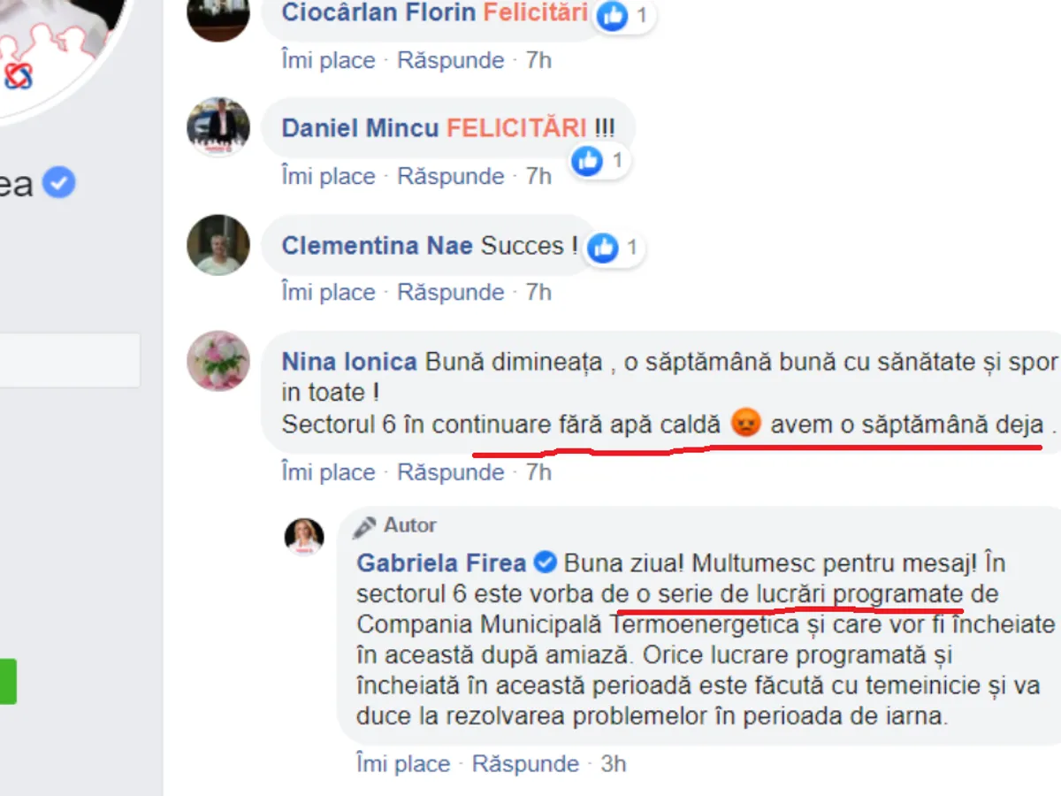This screenshot has width=1061, height=796.
Task: Open Clementina Nae's profile avatar
Action: (218, 245)
